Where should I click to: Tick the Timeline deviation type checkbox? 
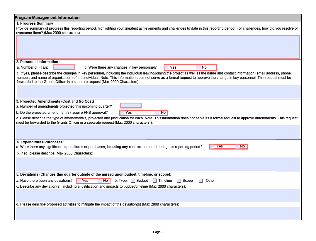tap(155, 181)
